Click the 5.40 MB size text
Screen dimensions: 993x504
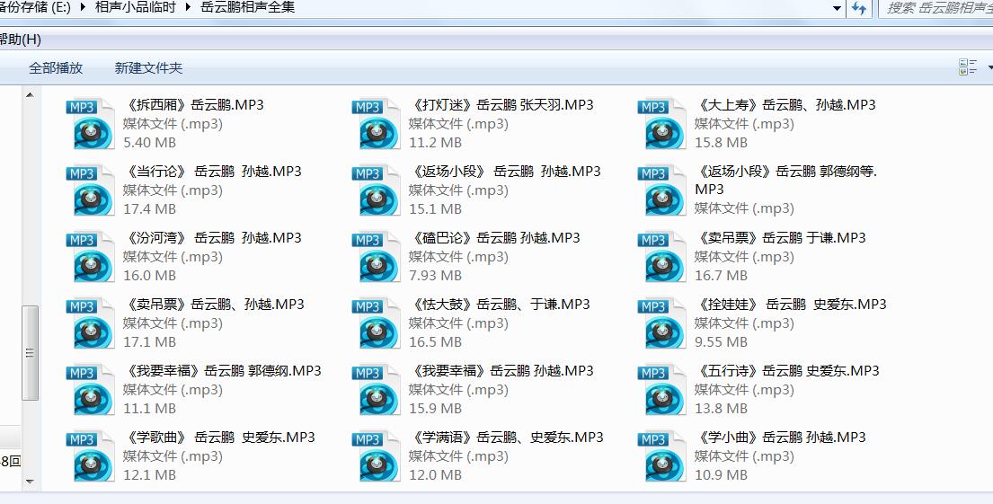(x=149, y=143)
